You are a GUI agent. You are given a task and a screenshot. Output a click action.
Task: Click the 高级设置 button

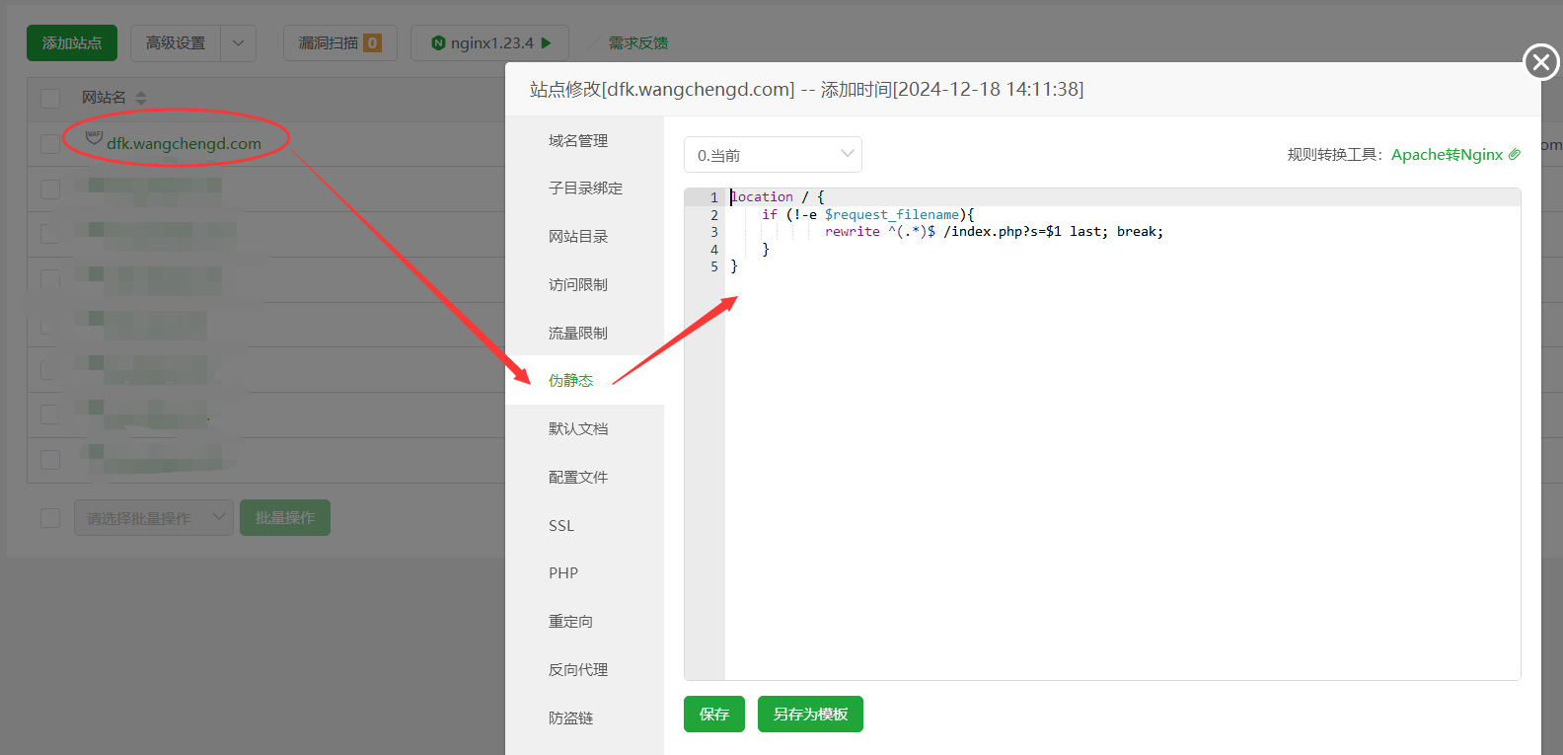point(176,42)
